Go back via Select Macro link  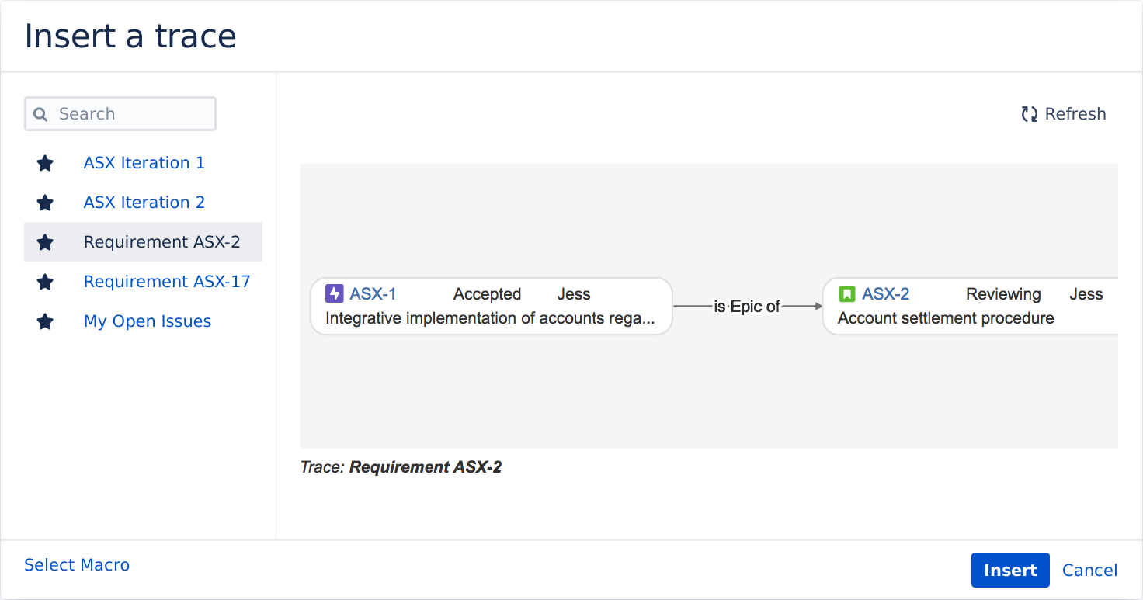click(77, 565)
